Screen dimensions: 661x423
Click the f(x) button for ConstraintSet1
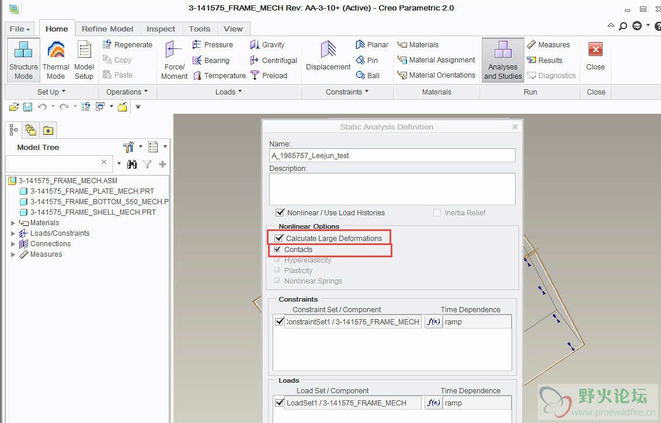[x=433, y=322]
